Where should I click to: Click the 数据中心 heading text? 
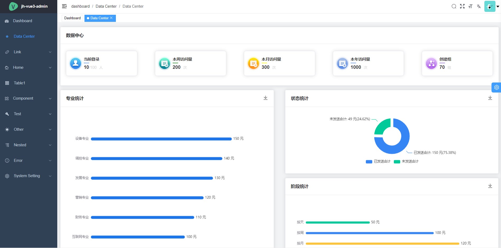75,35
